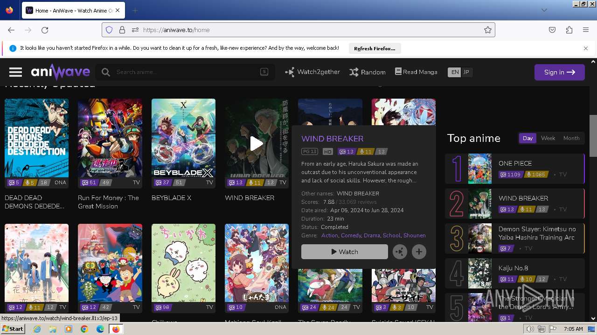The image size is (597, 335).
Task: Click BEYBLADE X title text
Action: [x=171, y=198]
